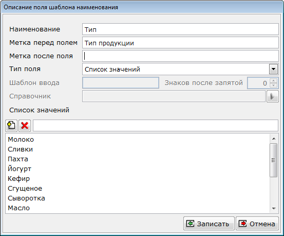Select the Список значений combo box
284x236 pixels.
click(x=180, y=69)
